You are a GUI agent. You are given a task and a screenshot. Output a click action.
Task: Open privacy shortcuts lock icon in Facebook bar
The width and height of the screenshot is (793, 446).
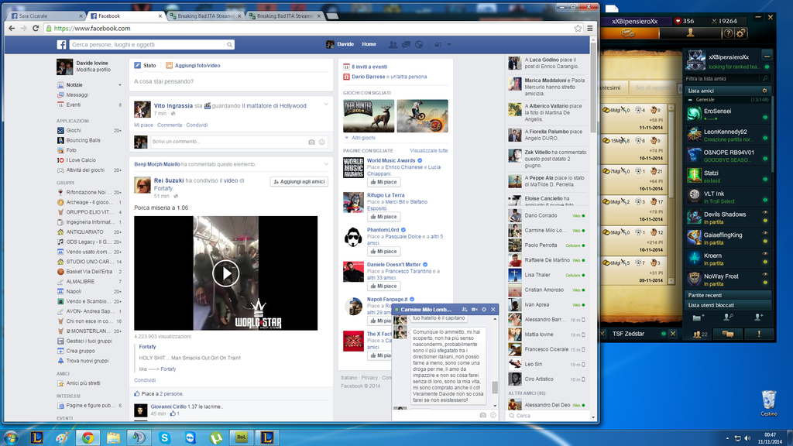(438, 44)
